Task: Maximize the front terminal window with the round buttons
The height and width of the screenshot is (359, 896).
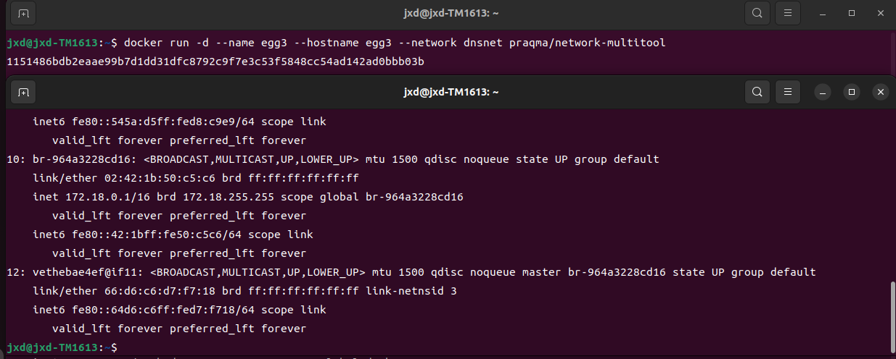Action: coord(852,92)
